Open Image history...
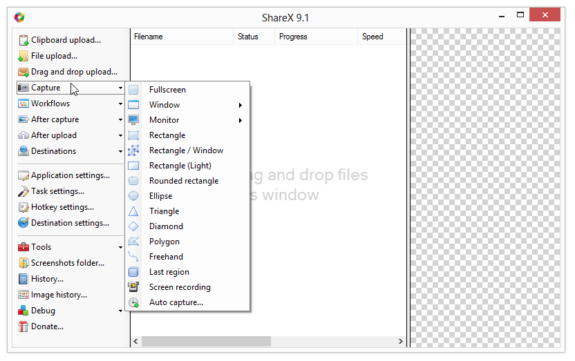The height and width of the screenshot is (361, 575). pyautogui.click(x=59, y=295)
